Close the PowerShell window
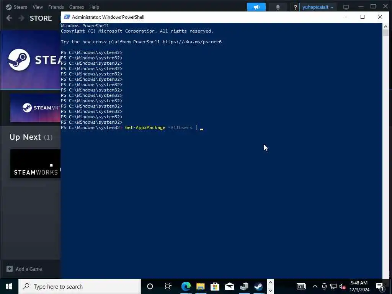The width and height of the screenshot is (392, 294). pos(380,17)
